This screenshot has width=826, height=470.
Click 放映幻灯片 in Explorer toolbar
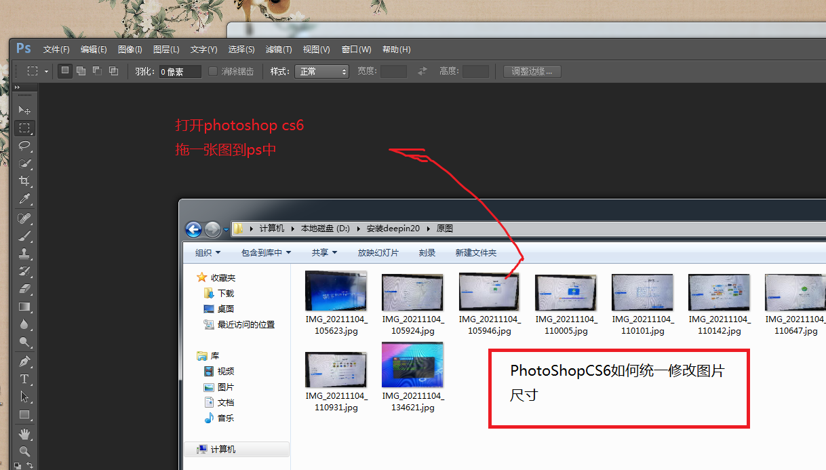(x=378, y=252)
